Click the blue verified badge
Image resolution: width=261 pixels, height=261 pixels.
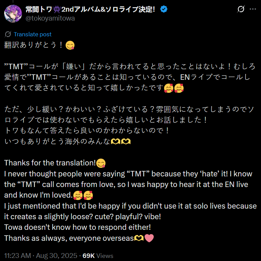pyautogui.click(x=164, y=9)
